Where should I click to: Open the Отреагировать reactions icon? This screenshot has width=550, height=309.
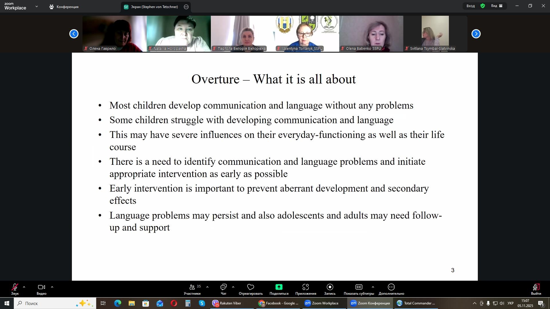pyautogui.click(x=251, y=287)
